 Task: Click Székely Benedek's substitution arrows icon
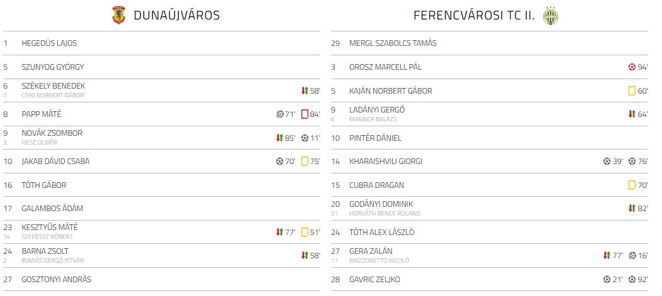305,90
